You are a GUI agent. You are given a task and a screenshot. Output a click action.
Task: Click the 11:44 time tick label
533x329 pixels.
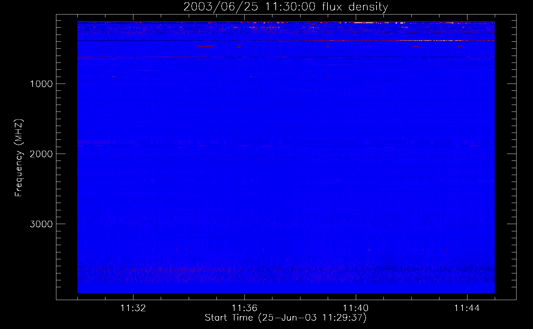pos(467,308)
